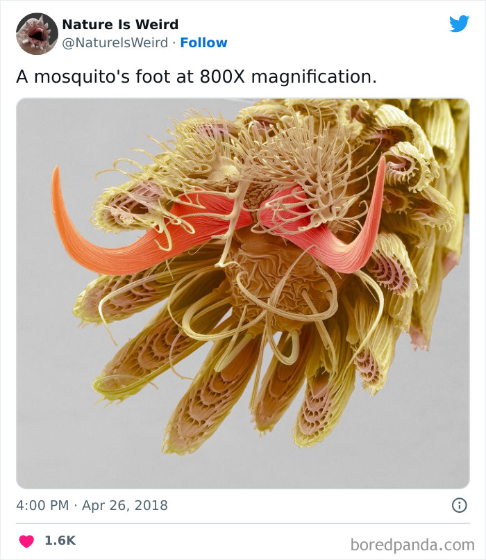Open the @NatureIsWeird profile handle
Viewport: 486px width, 560px height.
click(x=115, y=42)
